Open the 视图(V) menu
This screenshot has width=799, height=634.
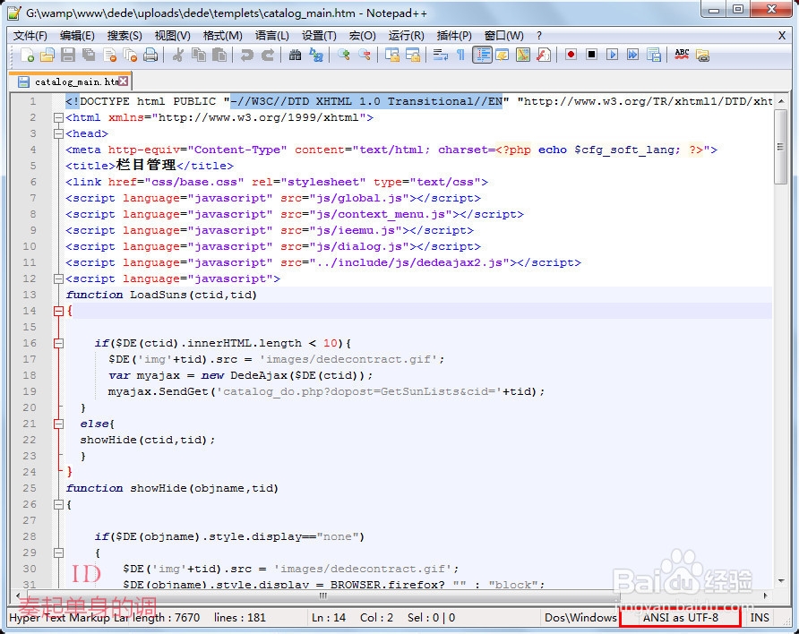pos(172,36)
